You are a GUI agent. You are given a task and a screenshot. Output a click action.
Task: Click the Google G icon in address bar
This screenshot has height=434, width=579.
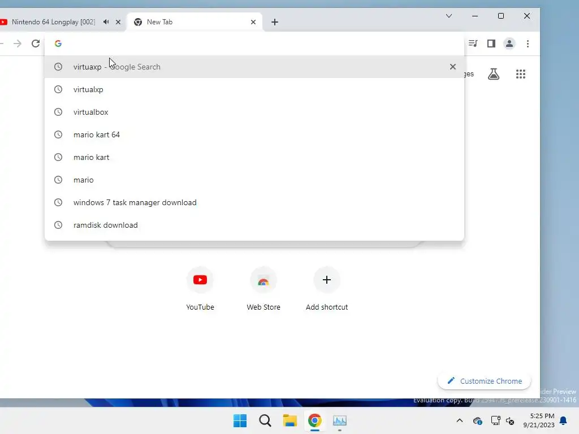58,44
